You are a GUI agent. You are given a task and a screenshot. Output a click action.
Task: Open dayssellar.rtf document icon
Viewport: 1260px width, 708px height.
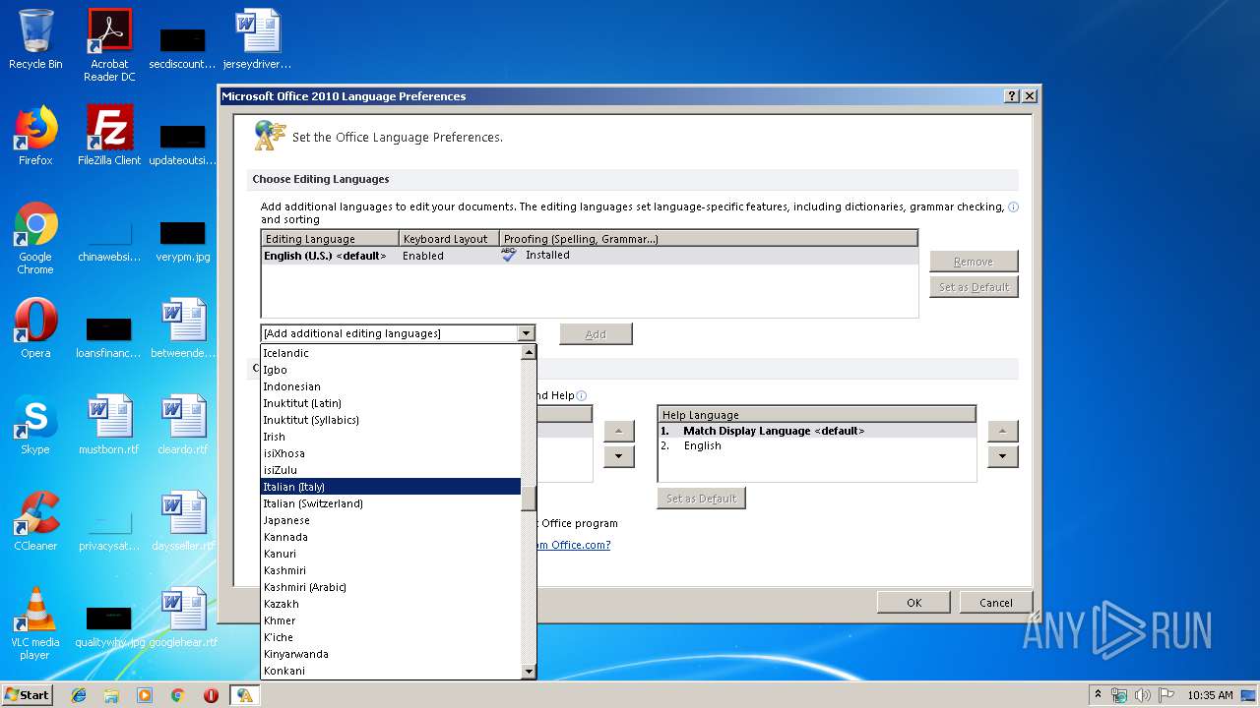coord(183,521)
